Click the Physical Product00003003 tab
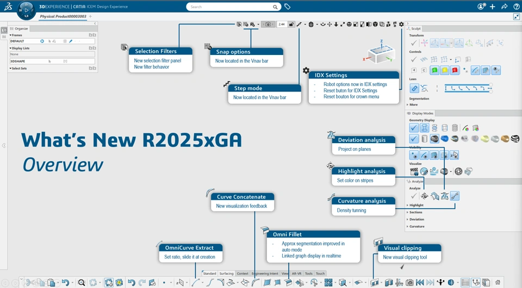Image resolution: width=522 pixels, height=288 pixels. pyautogui.click(x=63, y=16)
